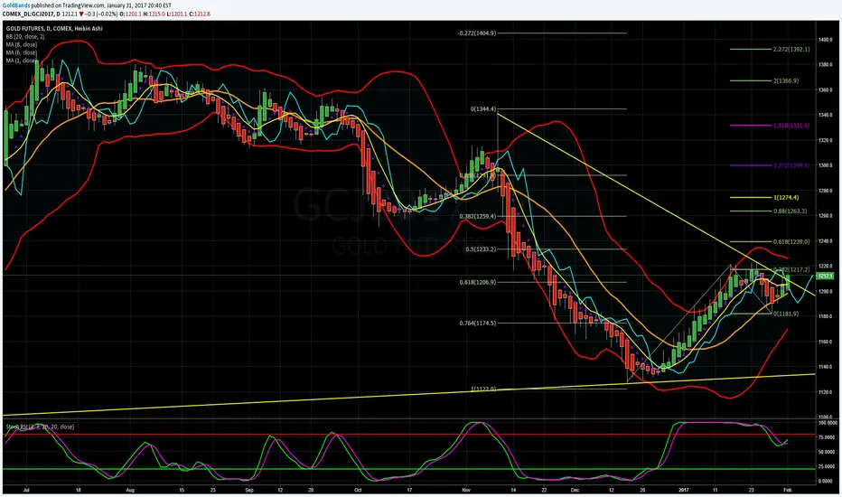
Task: Click the 50.0000 Stoch RSI axis label
Action: click(827, 453)
